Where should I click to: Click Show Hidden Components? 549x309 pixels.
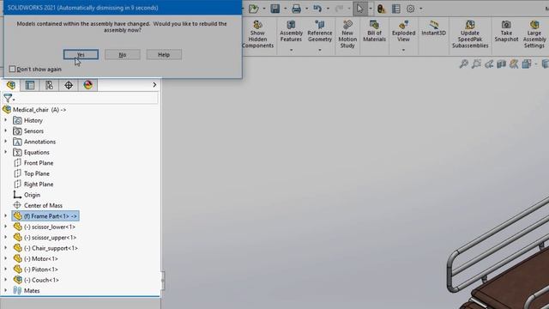[x=257, y=34]
